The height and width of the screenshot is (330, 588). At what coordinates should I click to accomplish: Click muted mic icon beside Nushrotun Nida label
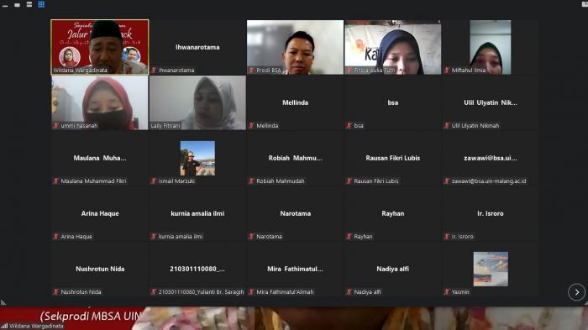(56, 292)
